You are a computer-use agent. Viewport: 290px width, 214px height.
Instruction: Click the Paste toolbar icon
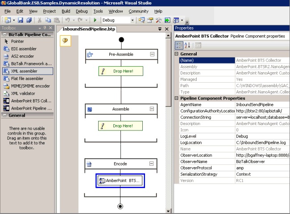tap(57, 20)
